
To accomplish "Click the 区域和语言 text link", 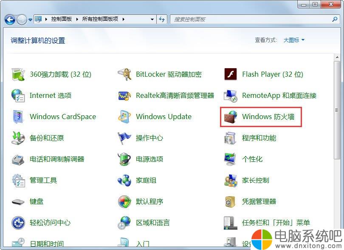I will 153,223.
